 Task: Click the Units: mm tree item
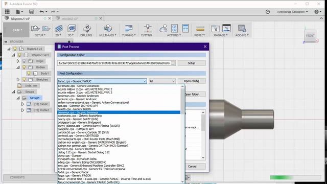pyautogui.click(x=31, y=85)
